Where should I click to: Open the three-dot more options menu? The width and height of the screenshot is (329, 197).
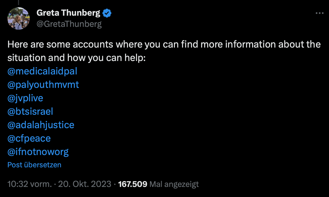(x=319, y=13)
